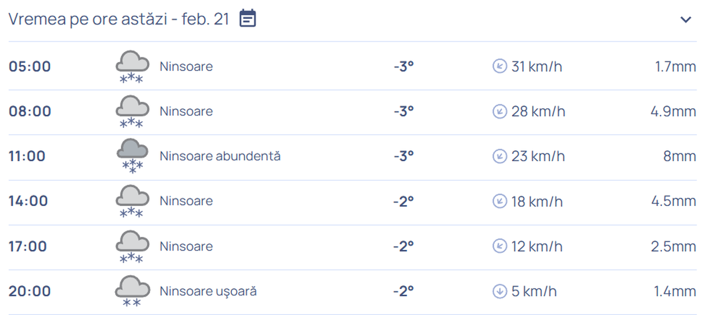
Task: Select the heavy snow icon at 11:00
Action: pos(132,157)
